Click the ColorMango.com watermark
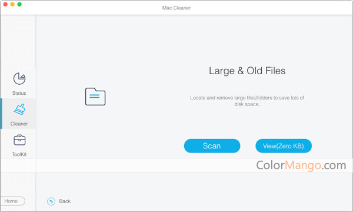Image resolution: width=353 pixels, height=212 pixels. coord(301,165)
